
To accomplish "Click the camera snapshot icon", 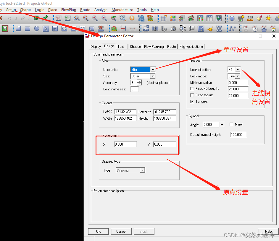I will tap(173, 29).
